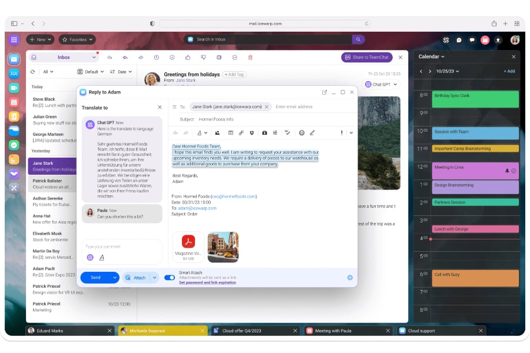Open Smart Attach settings gear
Screen dimensions: 530x353
tap(350, 278)
